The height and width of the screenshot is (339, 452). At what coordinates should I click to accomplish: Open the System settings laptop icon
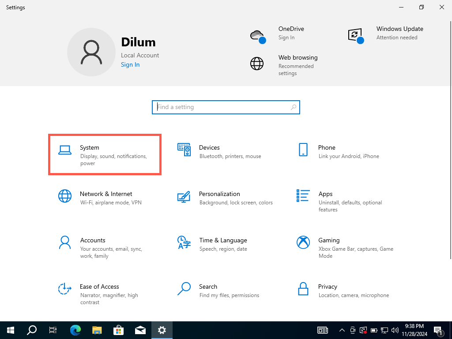[65, 151]
